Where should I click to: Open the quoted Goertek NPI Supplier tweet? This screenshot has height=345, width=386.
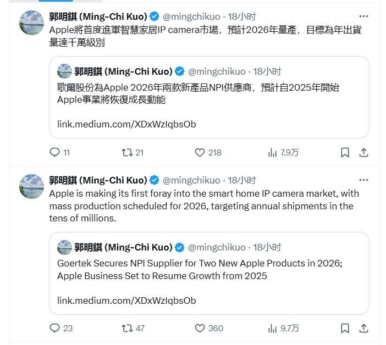(x=209, y=273)
